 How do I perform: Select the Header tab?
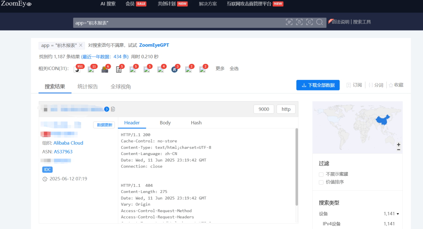[x=132, y=123]
